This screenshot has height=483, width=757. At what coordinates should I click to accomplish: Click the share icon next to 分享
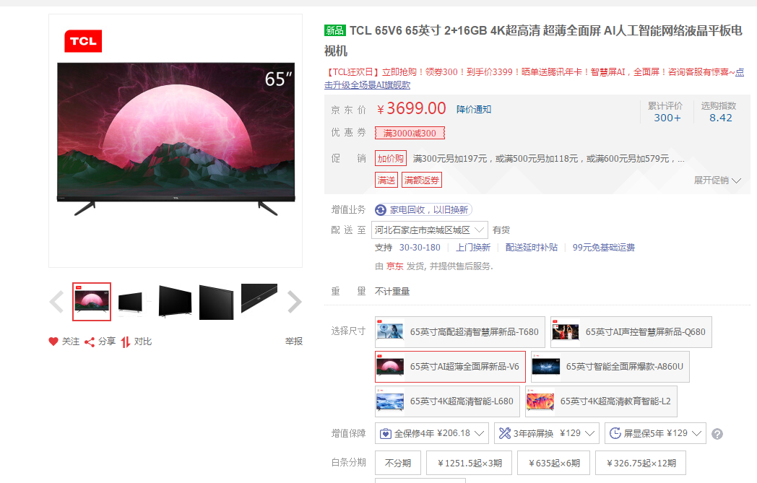90,342
